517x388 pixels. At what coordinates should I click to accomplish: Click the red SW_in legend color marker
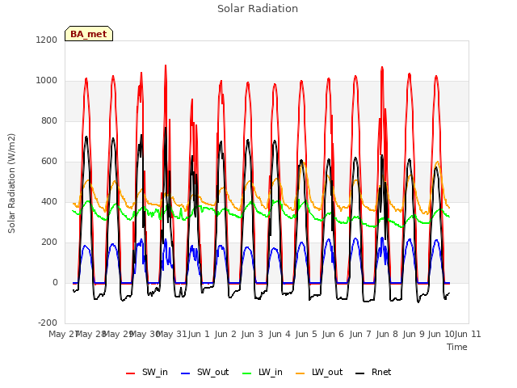pos(131,373)
